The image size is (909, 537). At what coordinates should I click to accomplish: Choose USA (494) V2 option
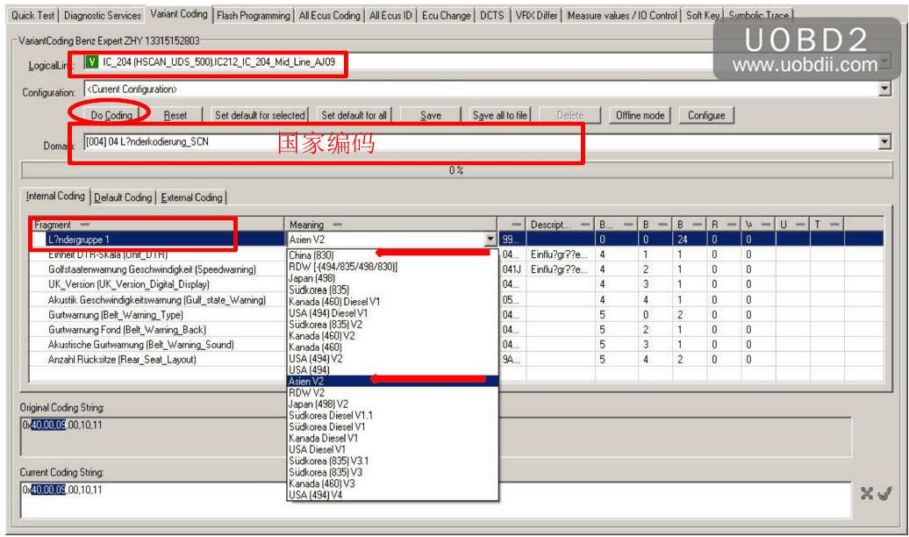coord(392,358)
